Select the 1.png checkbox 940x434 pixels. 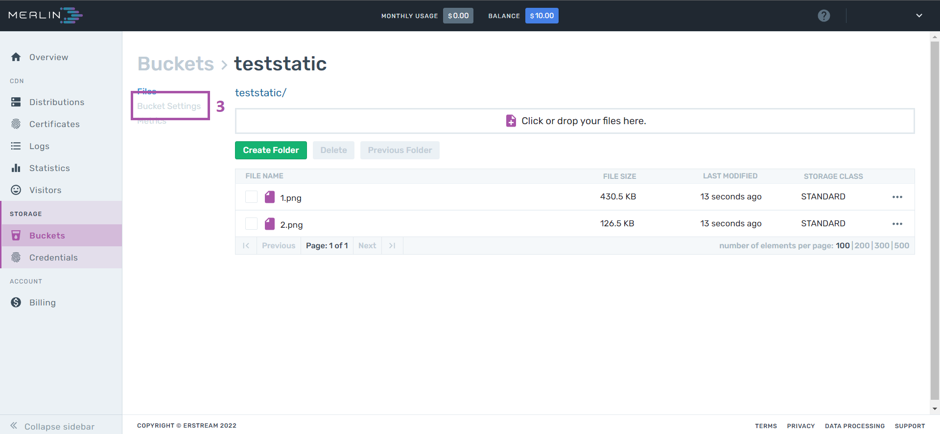pos(251,197)
